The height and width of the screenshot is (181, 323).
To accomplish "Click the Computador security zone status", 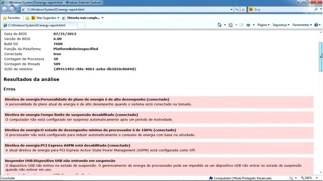I will [240, 178].
